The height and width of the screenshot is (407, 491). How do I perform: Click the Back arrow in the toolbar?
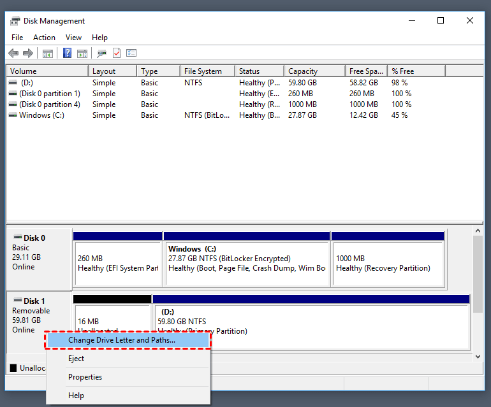13,54
